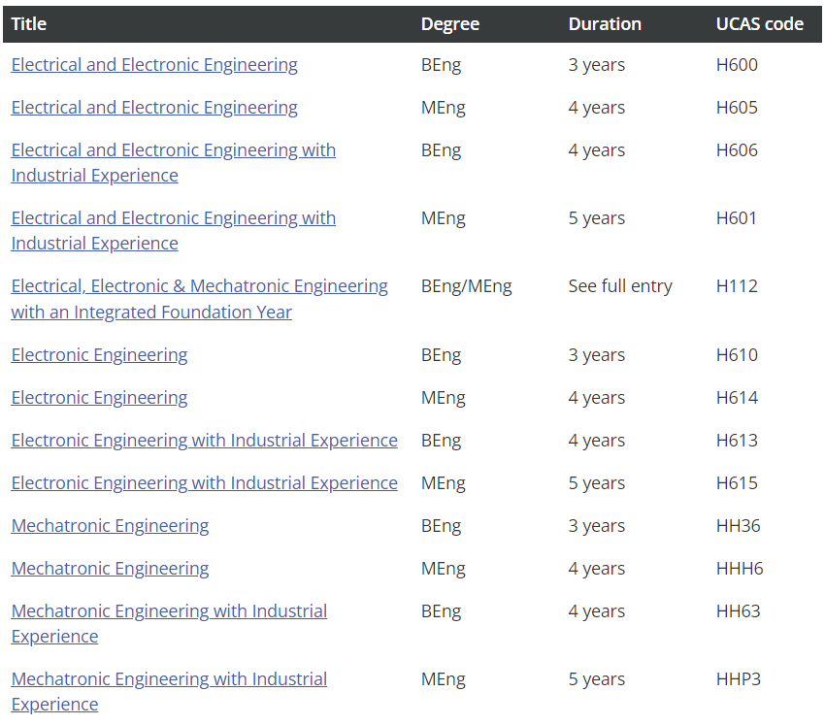Click the Duration column header

tap(605, 24)
